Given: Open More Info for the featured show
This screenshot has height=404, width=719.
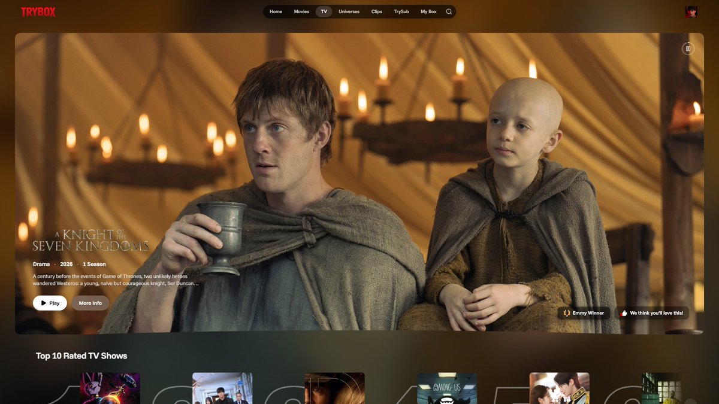Looking at the screenshot, I should 90,303.
